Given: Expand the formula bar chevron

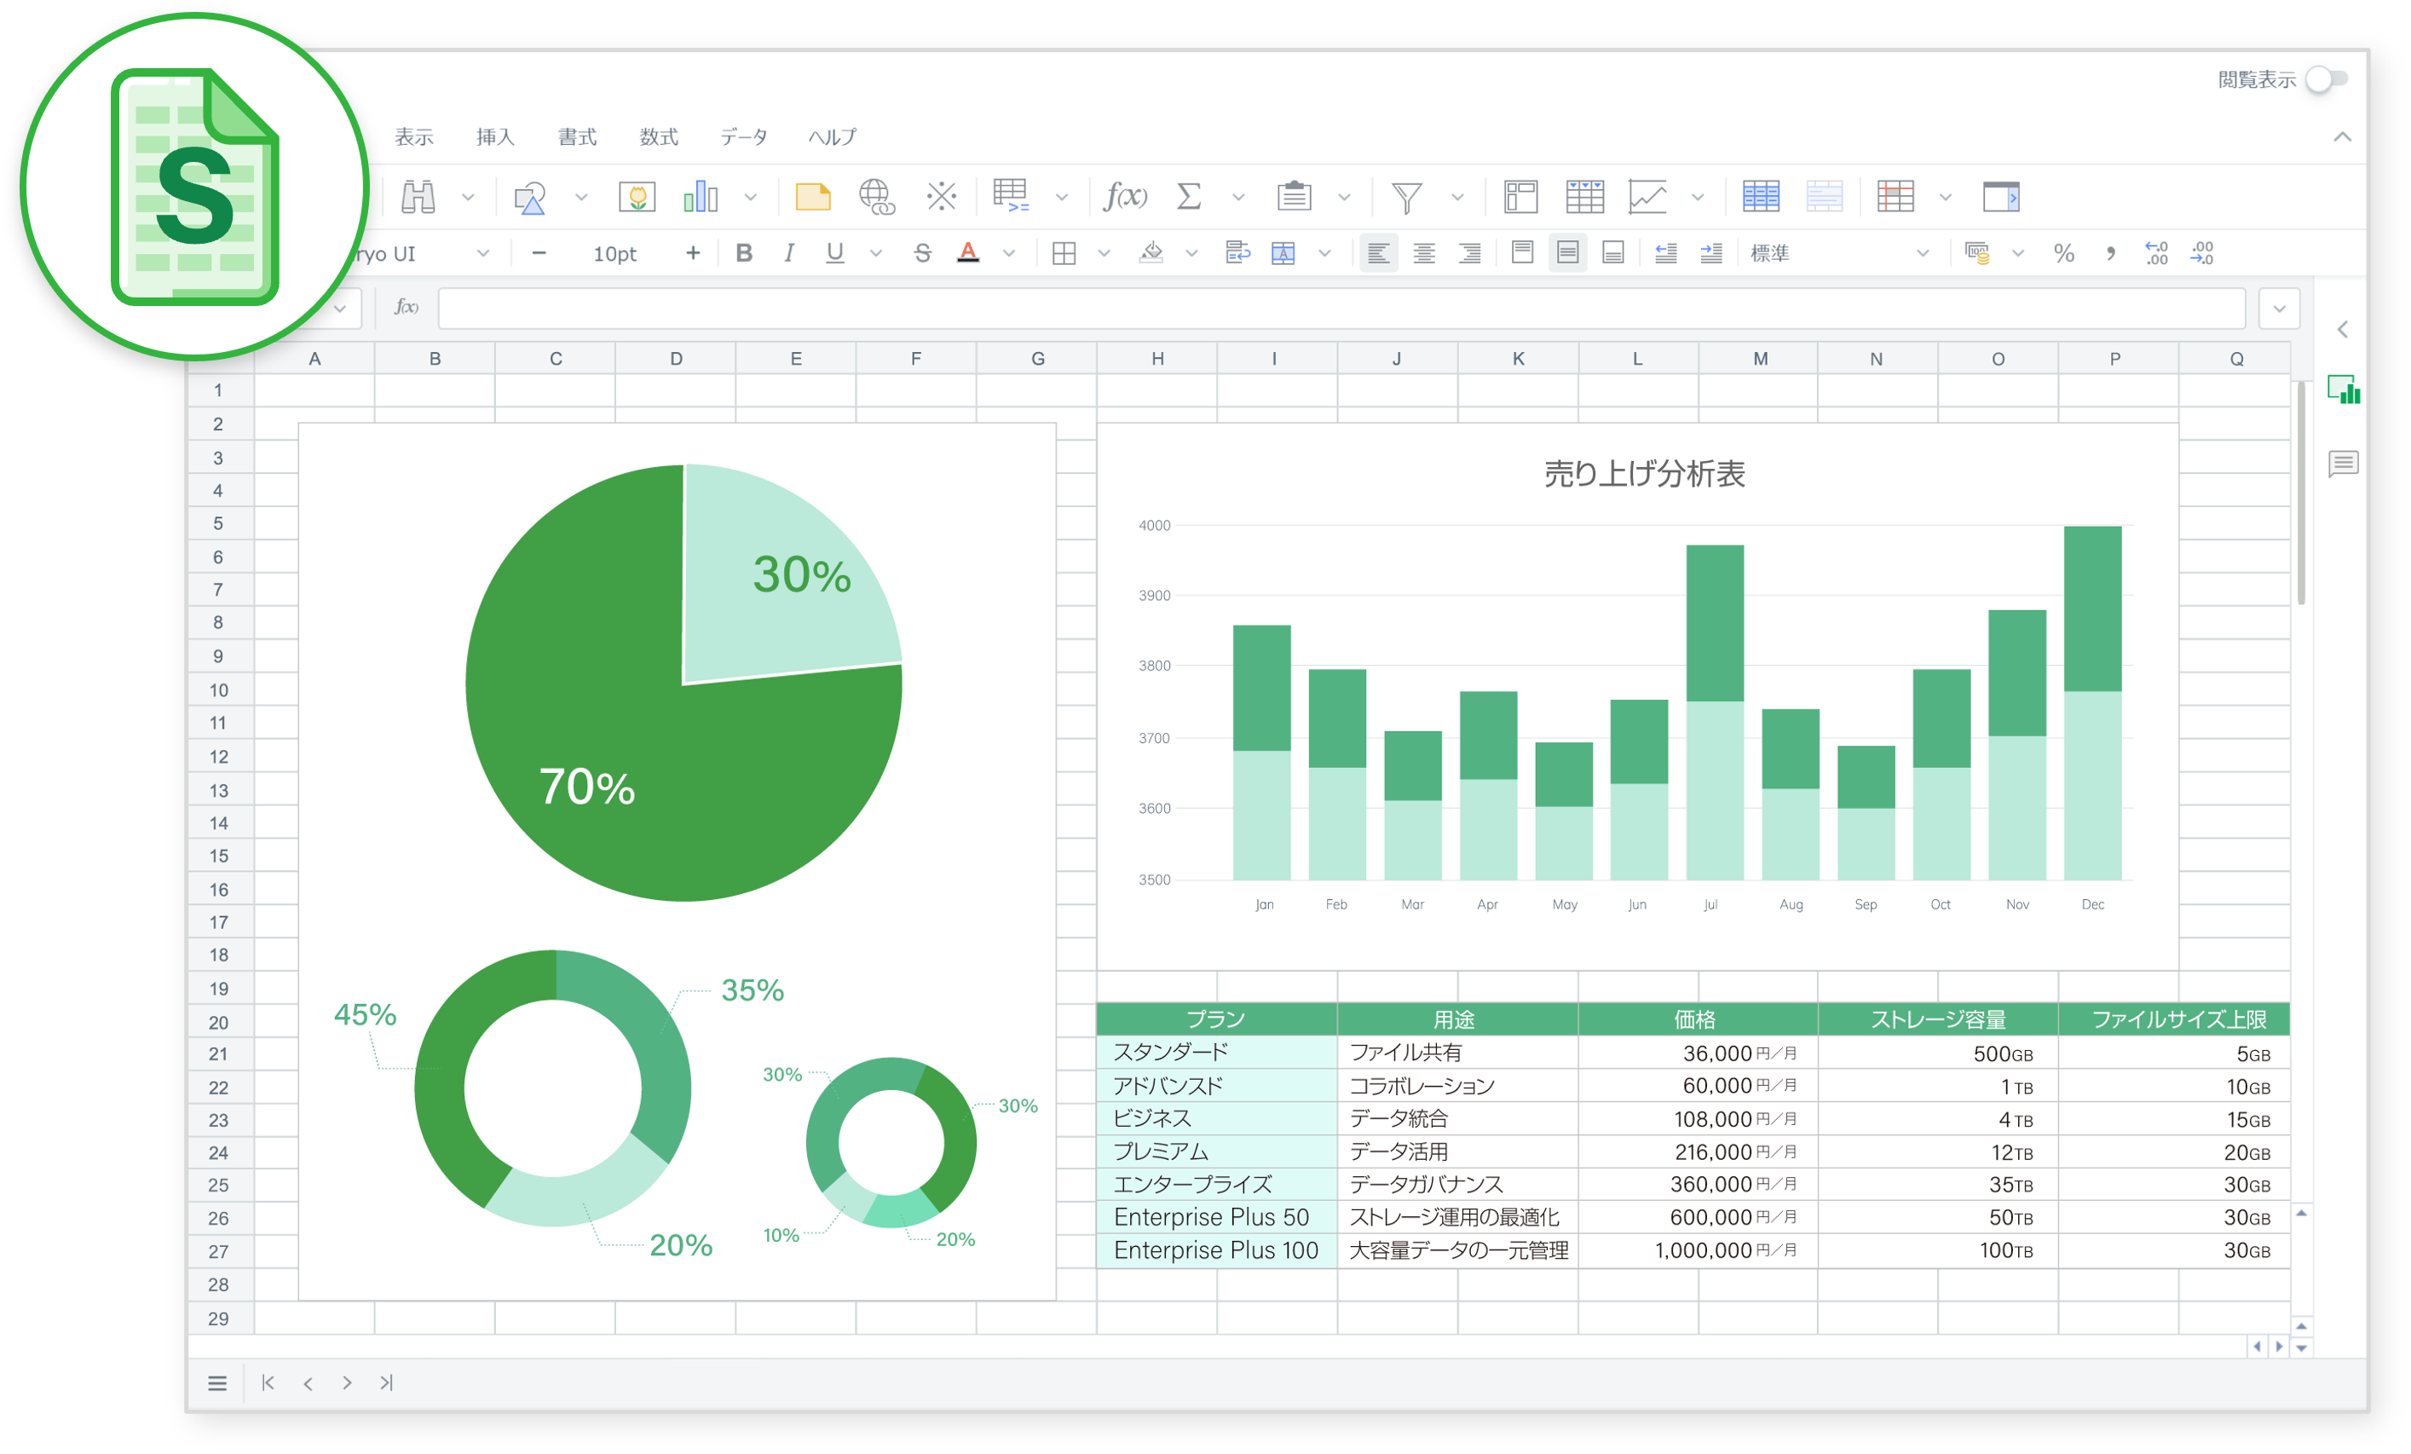Looking at the screenshot, I should [2279, 309].
